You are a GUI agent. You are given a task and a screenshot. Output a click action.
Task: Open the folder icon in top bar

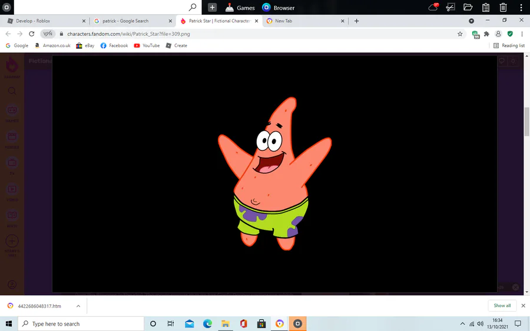coord(468,7)
